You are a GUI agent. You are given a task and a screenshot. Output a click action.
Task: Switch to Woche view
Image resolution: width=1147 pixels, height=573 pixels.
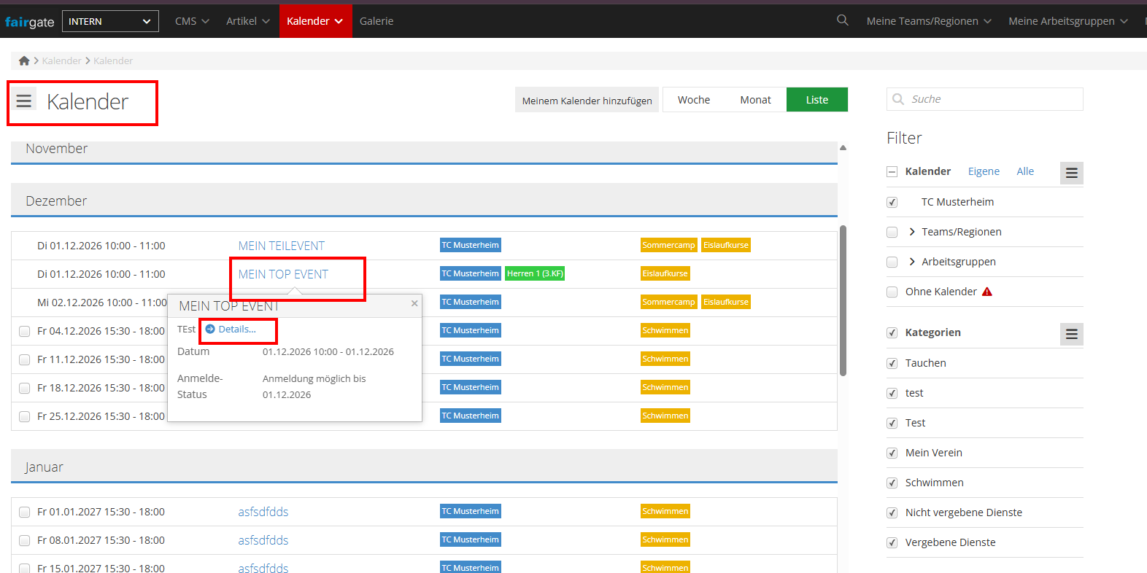pos(694,100)
